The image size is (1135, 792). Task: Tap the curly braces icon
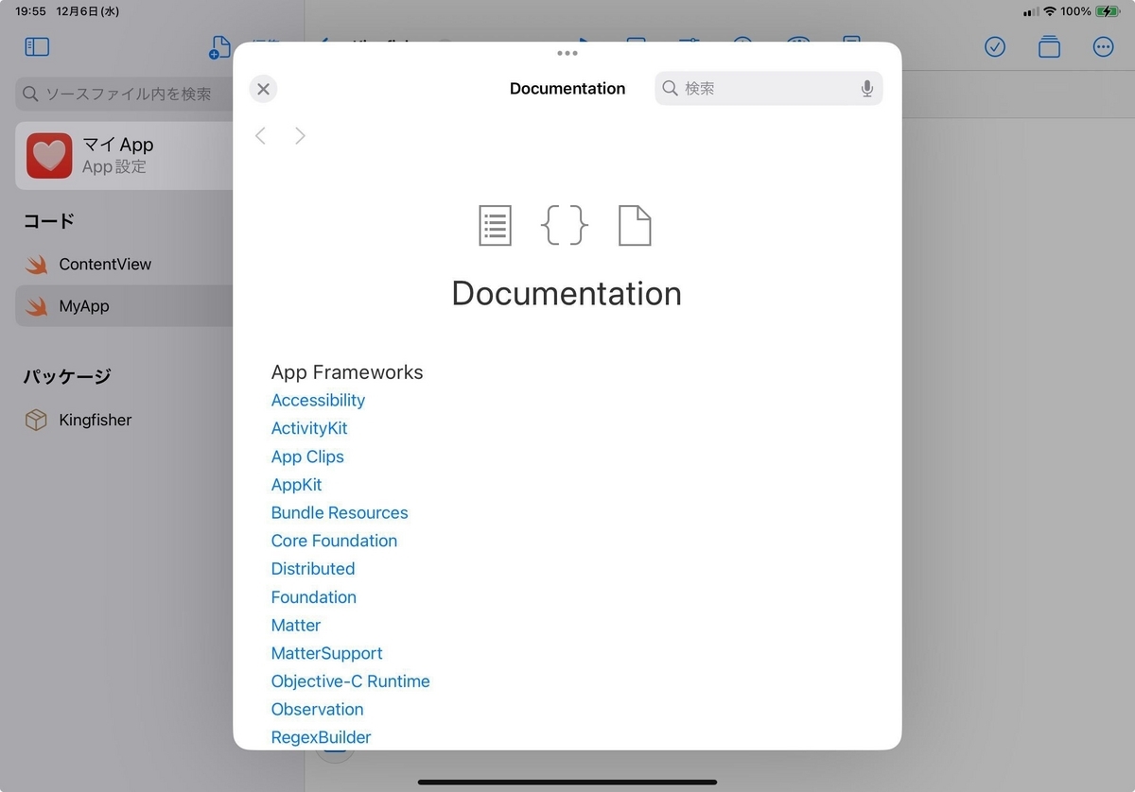(565, 226)
